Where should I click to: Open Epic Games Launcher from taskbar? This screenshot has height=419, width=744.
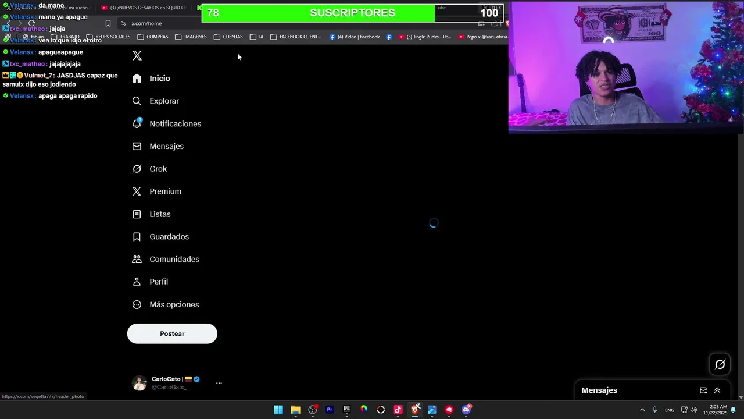pos(346,410)
